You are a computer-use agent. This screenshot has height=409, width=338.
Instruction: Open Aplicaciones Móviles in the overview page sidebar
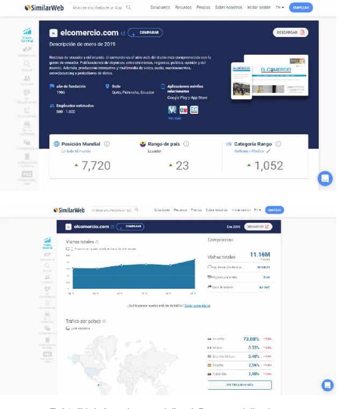27,160
